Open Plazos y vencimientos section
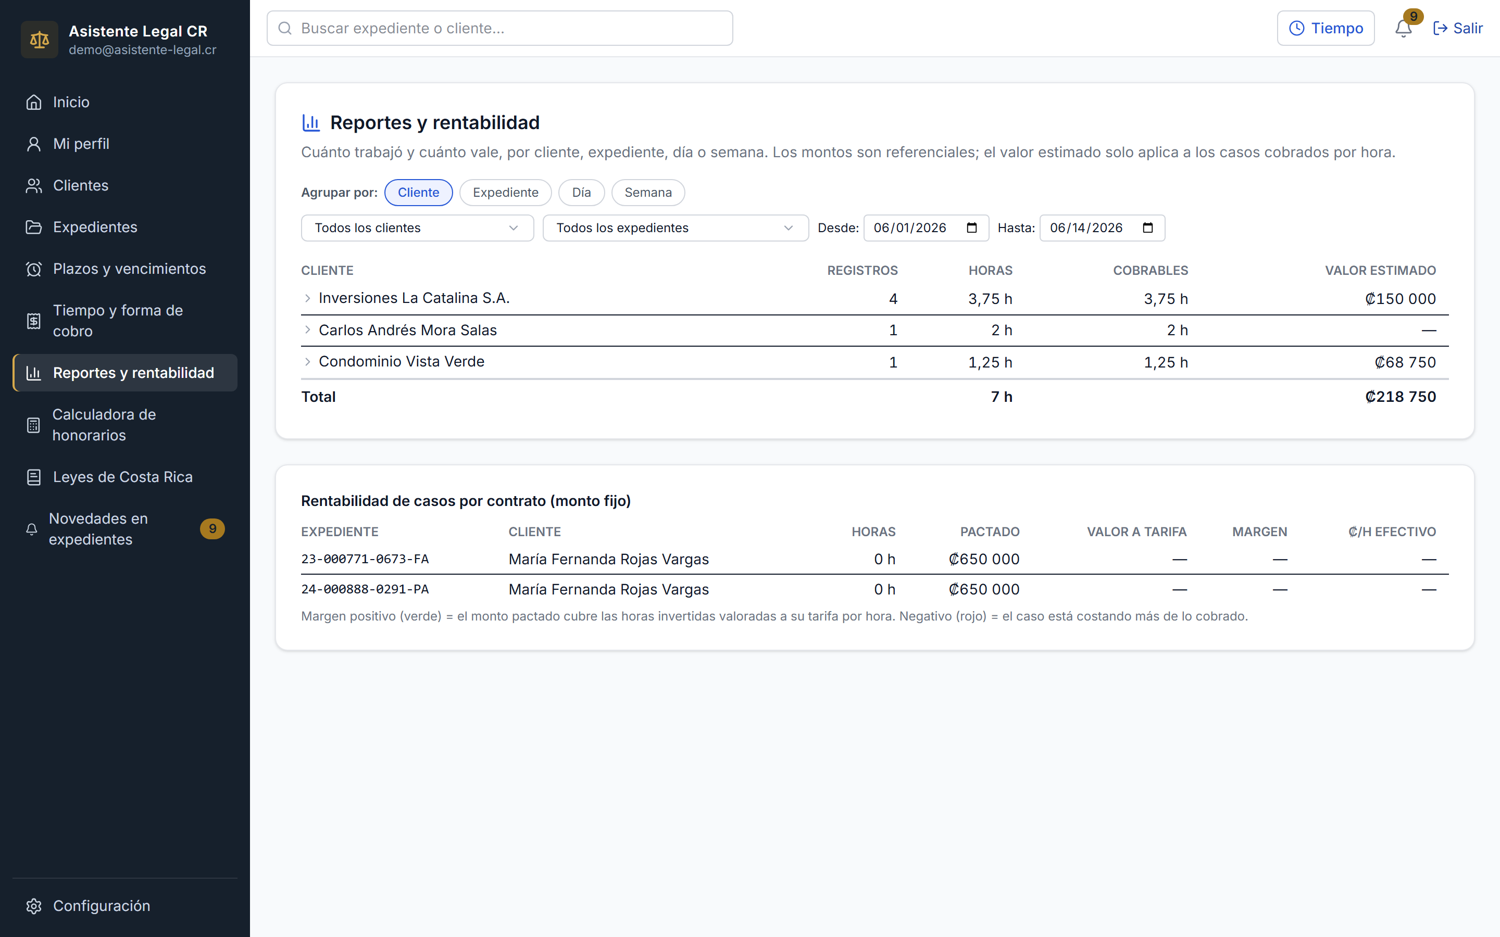 point(124,268)
